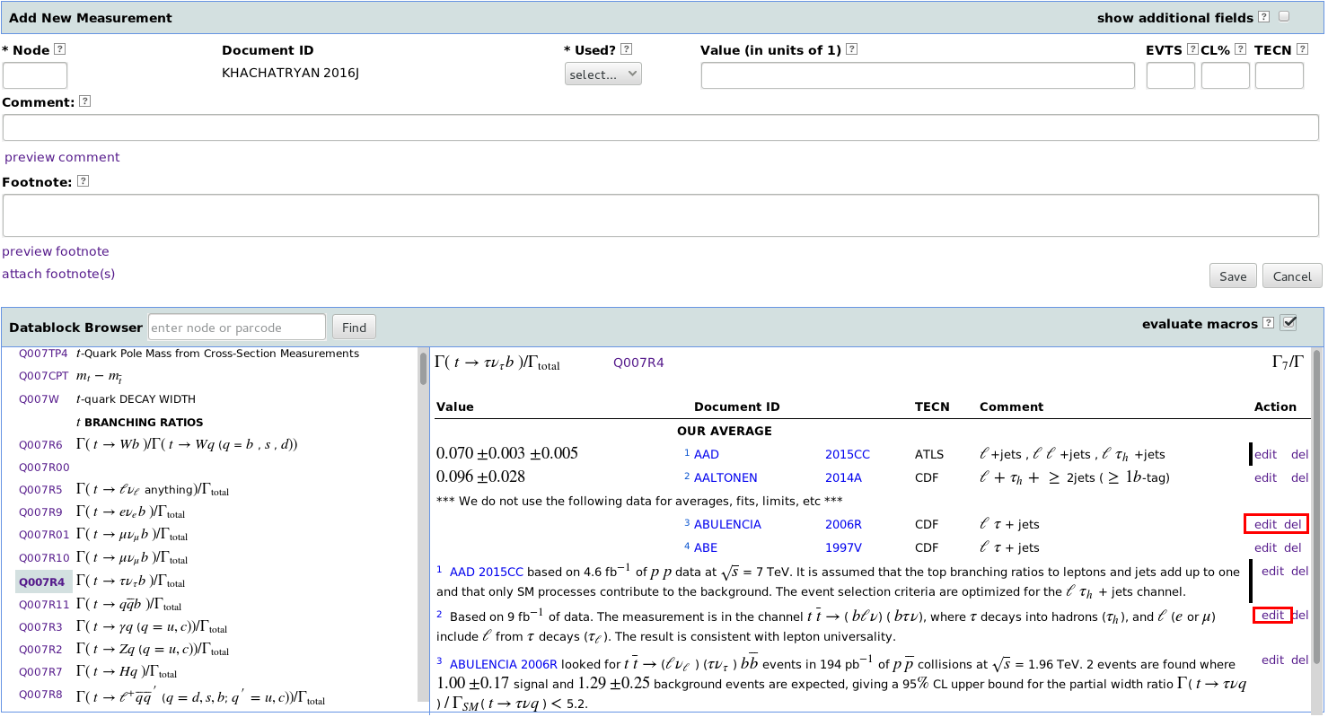Open the Used? select dropdown
This screenshot has height=717, width=1328.
pyautogui.click(x=603, y=74)
